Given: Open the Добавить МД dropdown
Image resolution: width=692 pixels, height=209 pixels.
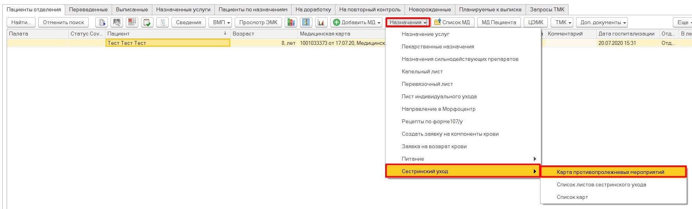Looking at the screenshot, I should 357,23.
